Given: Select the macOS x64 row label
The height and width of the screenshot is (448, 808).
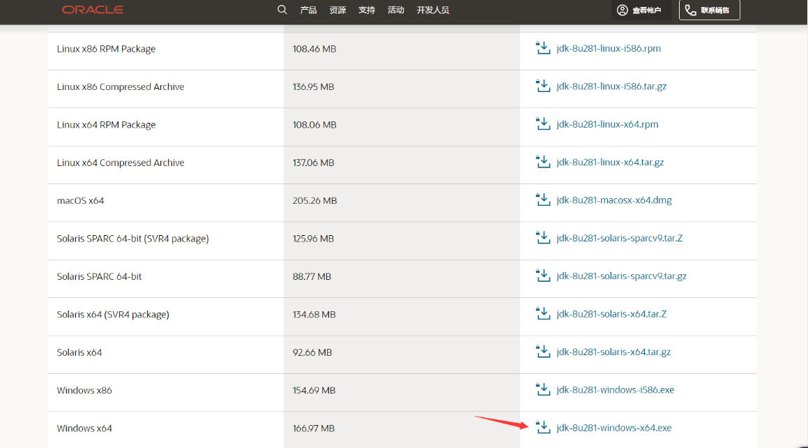Looking at the screenshot, I should point(80,200).
